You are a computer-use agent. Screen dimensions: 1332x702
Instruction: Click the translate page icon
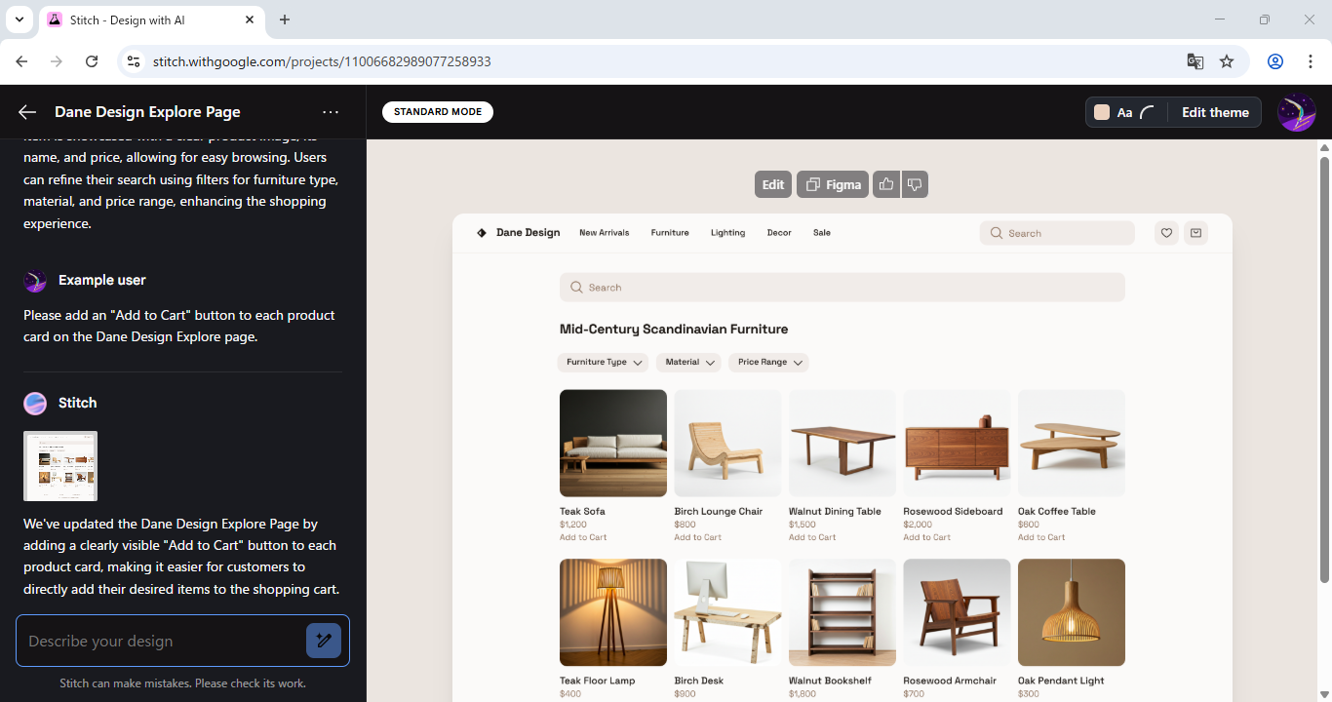[1195, 61]
